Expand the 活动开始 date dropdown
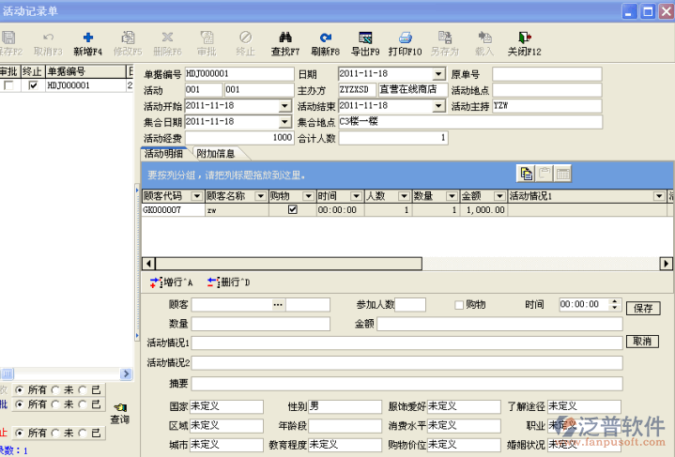This screenshot has height=457, width=675. (x=285, y=106)
